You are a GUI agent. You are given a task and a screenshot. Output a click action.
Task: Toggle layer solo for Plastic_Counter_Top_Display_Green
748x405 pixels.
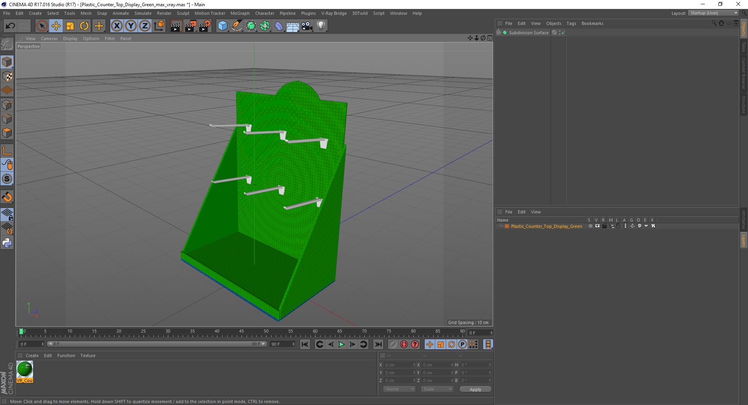[x=590, y=226]
